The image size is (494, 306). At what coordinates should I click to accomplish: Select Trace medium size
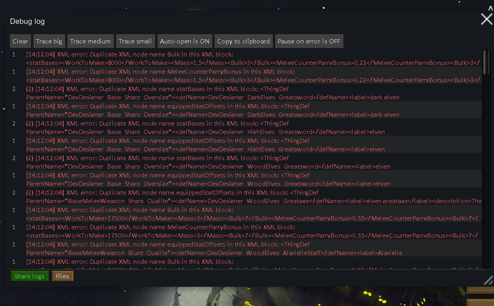90,41
